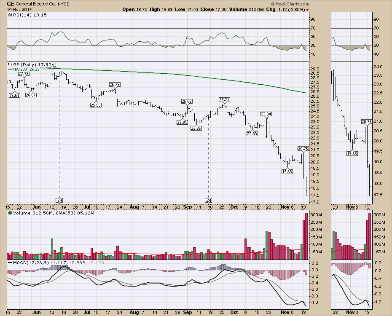
Task: Click the 27.98 price high annotation
Action: pyautogui.click(x=24, y=74)
